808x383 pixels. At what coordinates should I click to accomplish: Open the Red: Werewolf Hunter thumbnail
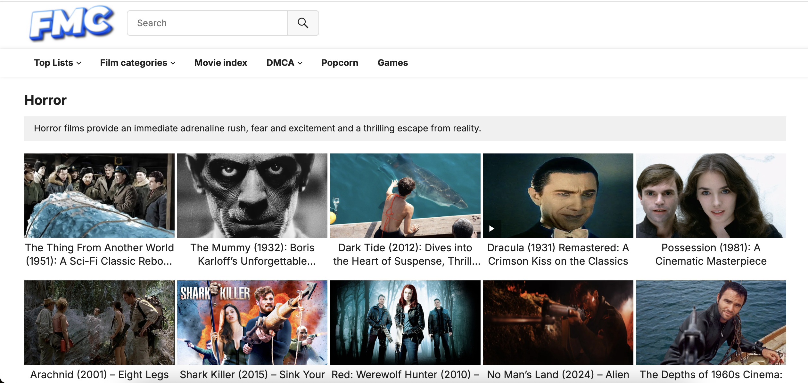[x=405, y=323]
